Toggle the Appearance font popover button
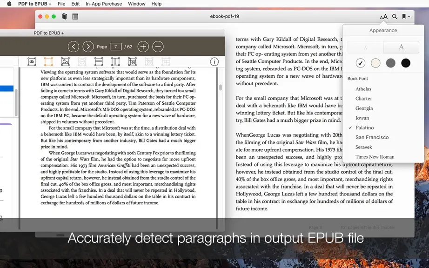429x268 pixels. [x=384, y=17]
